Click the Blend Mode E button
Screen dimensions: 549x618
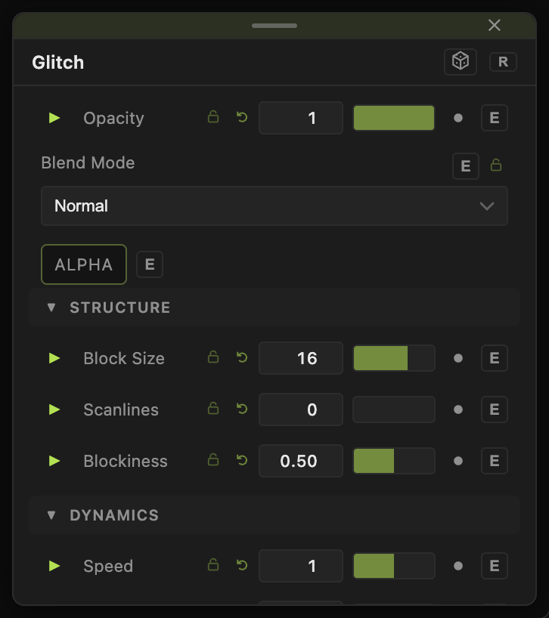(x=465, y=166)
